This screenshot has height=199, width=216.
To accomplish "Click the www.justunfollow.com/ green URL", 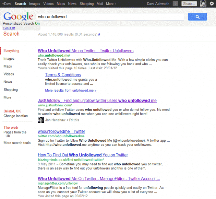I will [x=55, y=105].
